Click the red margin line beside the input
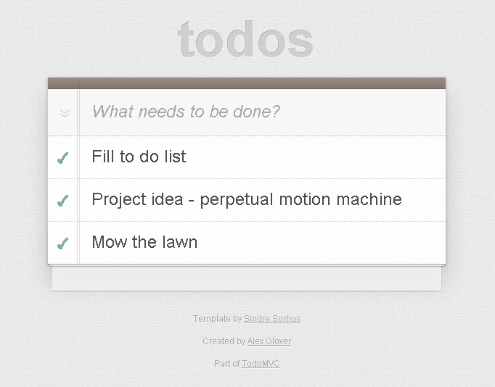 [x=78, y=112]
